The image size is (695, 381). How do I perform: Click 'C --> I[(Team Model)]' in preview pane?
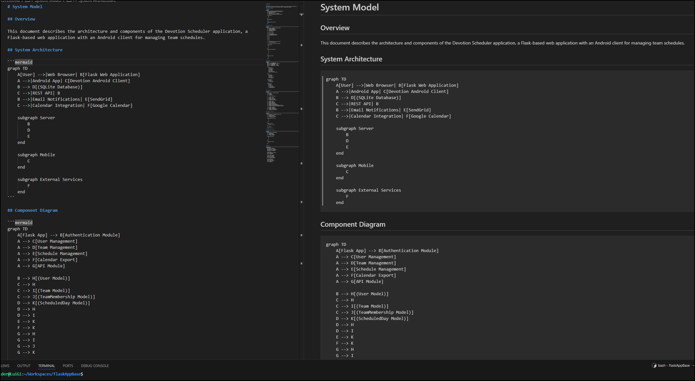[x=362, y=306]
